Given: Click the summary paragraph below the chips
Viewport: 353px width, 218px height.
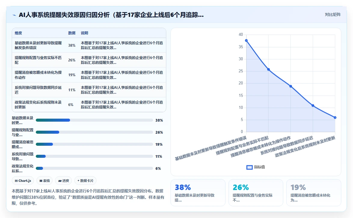Looking at the screenshot, I should click(x=88, y=197).
